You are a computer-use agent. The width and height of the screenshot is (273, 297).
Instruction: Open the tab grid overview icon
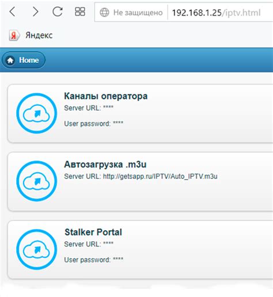(80, 12)
